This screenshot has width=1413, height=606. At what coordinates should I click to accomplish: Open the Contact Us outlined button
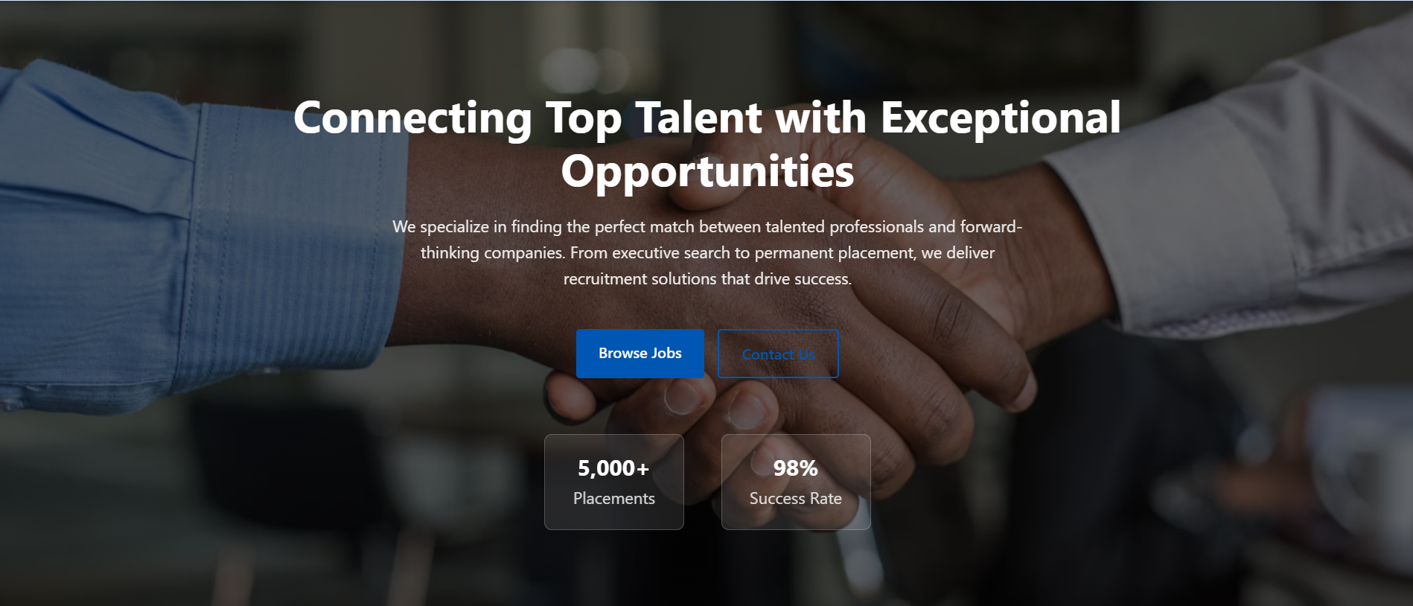[x=778, y=354]
